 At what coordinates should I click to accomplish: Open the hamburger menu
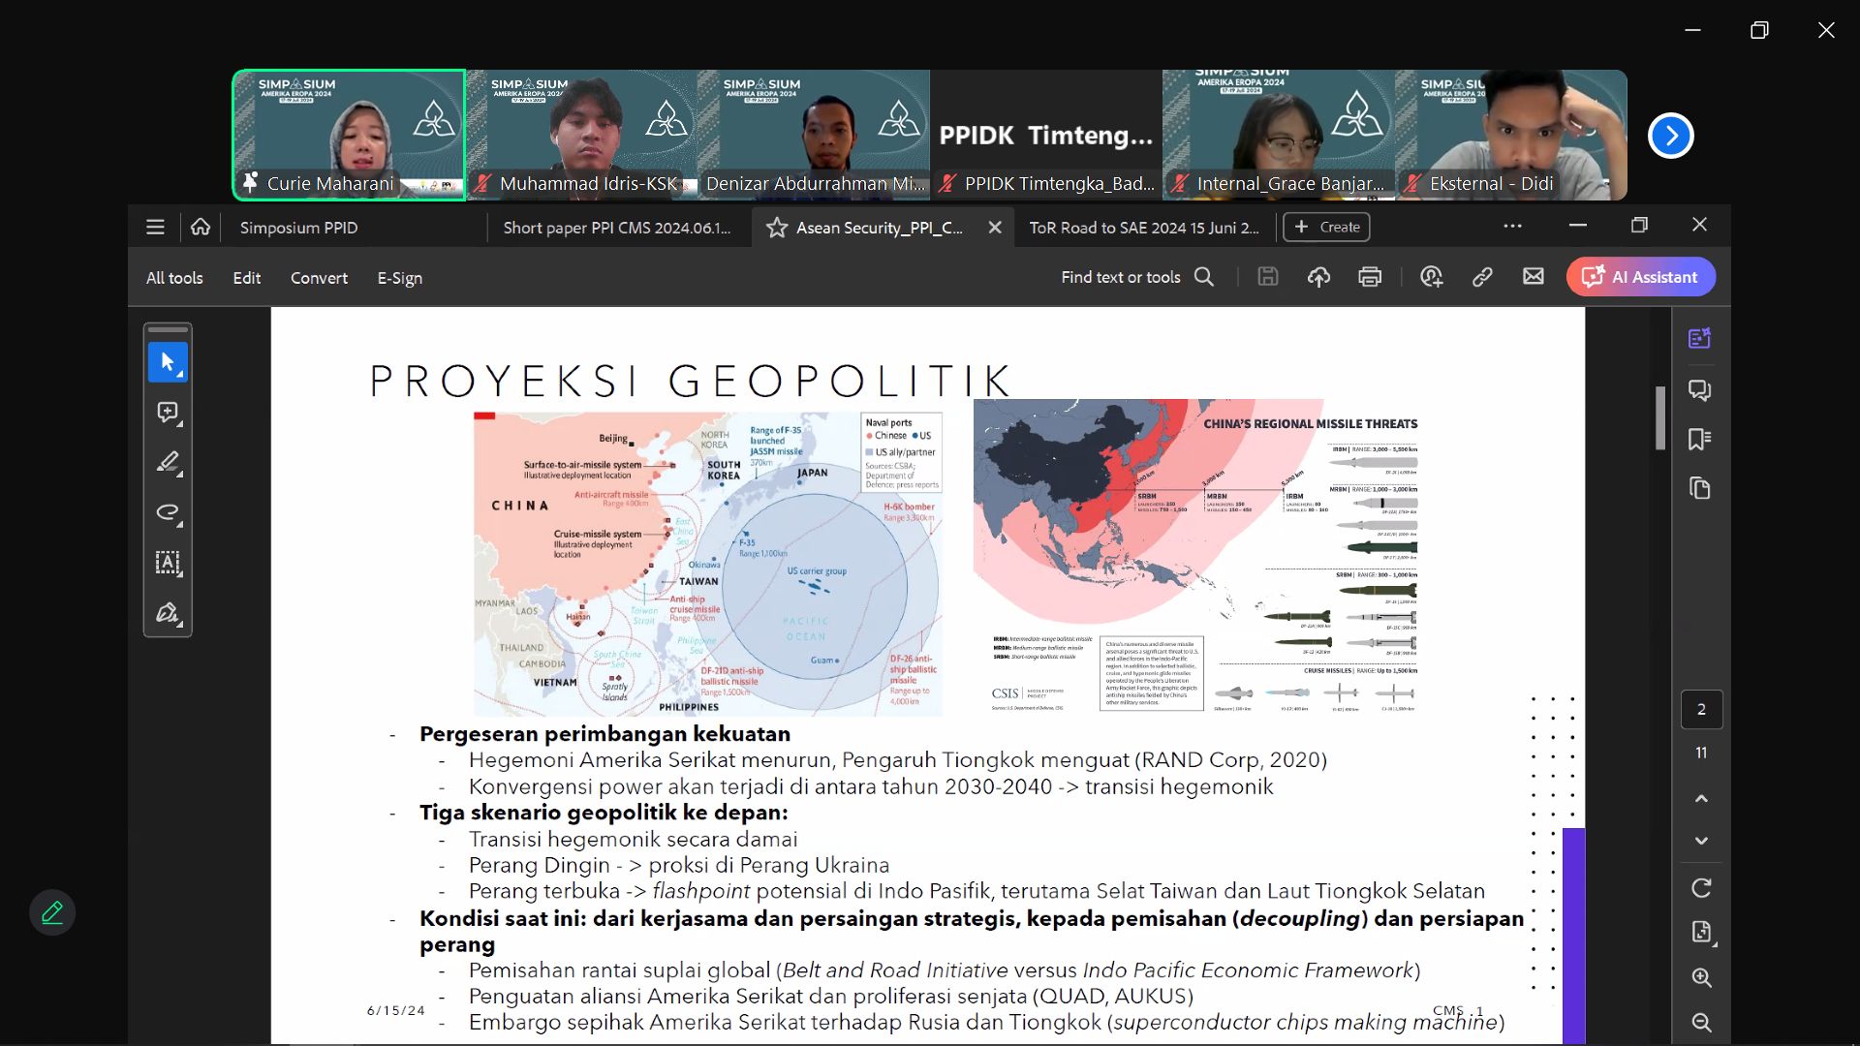click(155, 227)
